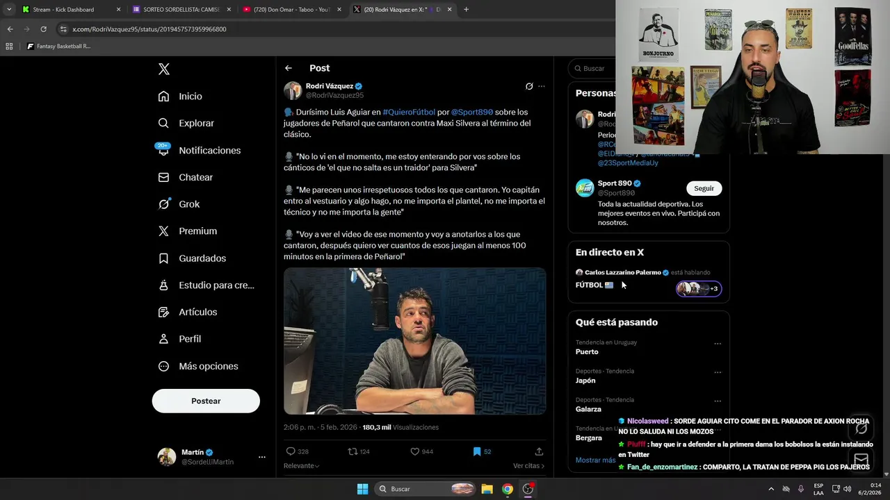Open Perfil page
This screenshot has width=890, height=500.
tap(179, 339)
